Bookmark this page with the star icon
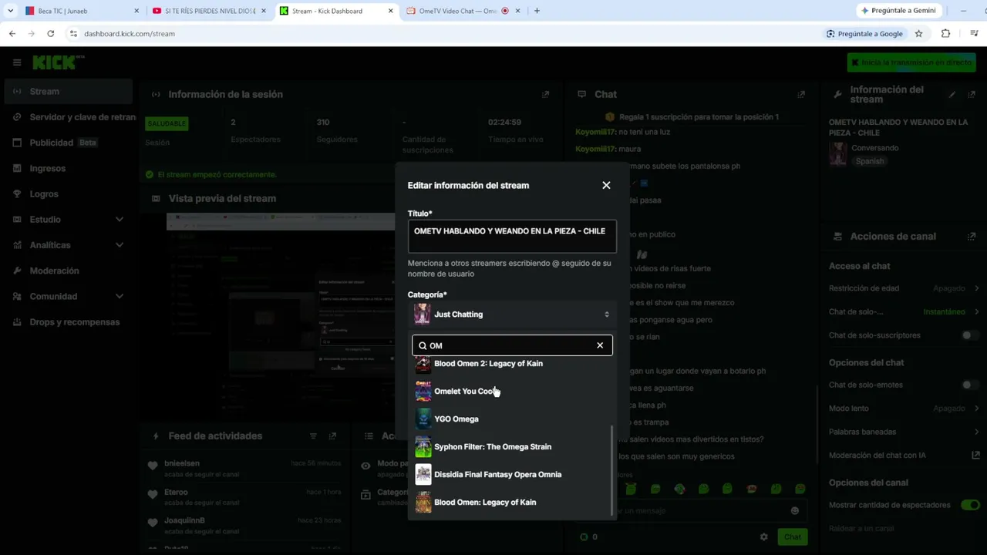The width and height of the screenshot is (987, 555). point(918,34)
